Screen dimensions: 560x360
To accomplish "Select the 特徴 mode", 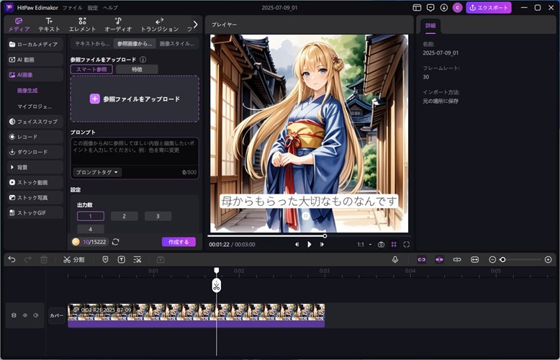I will [x=137, y=69].
